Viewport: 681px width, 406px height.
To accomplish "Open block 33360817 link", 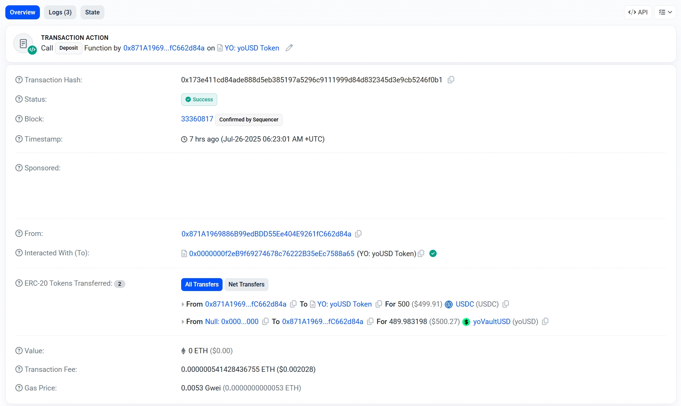I will click(197, 119).
